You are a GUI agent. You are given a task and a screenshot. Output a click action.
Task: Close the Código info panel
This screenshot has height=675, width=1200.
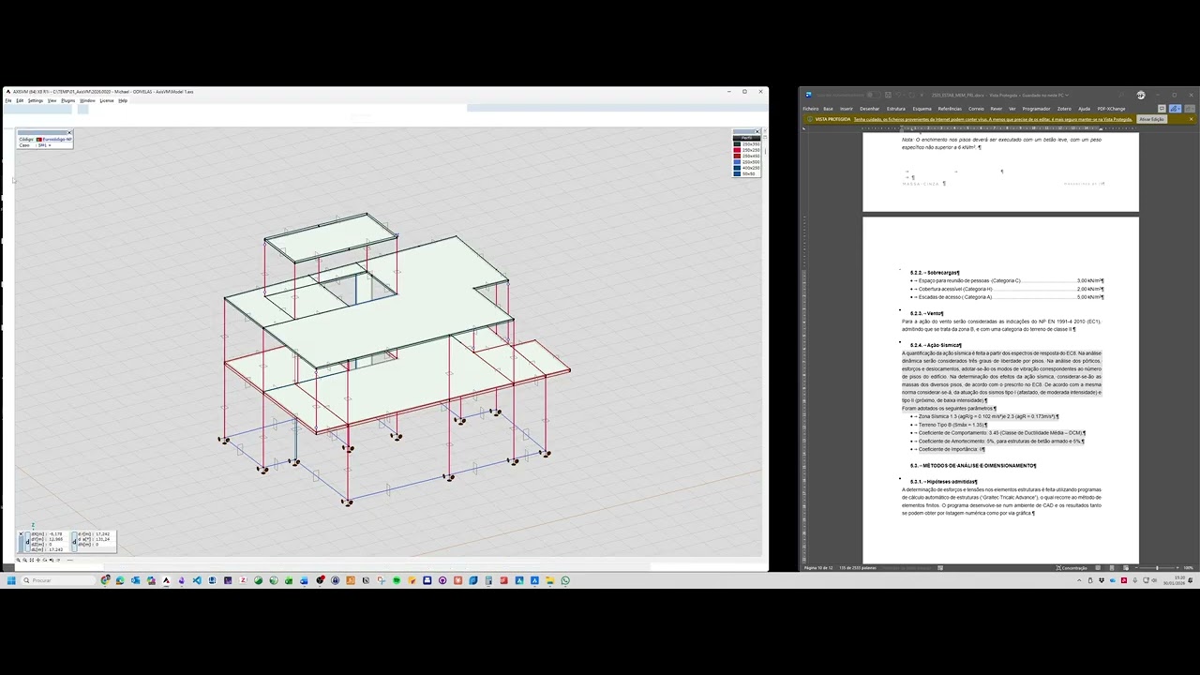[69, 132]
